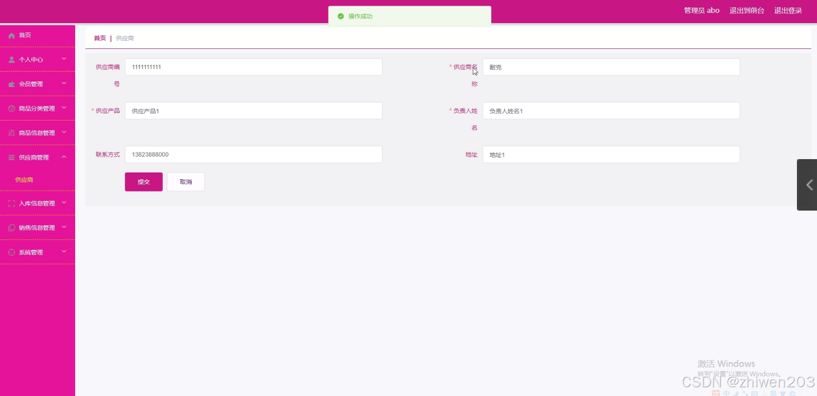Click the icon beside 商品信息管理
This screenshot has height=396, width=817.
tap(11, 133)
